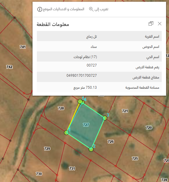This screenshot has width=169, height=182.
Task: Select parcel 729 beside parcel 731
Action: [x=47, y=148]
